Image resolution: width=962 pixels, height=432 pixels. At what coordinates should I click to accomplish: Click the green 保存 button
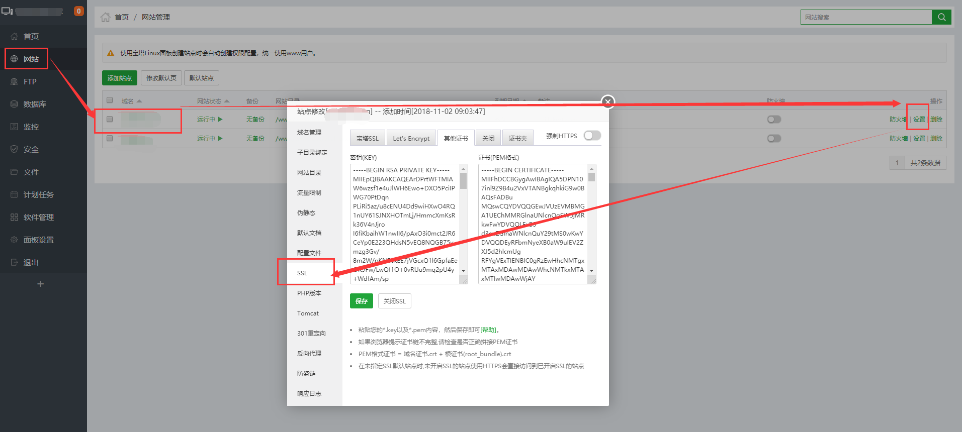click(361, 301)
